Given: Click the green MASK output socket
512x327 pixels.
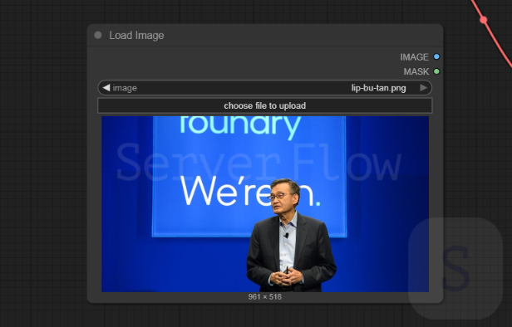Looking at the screenshot, I should coord(436,71).
